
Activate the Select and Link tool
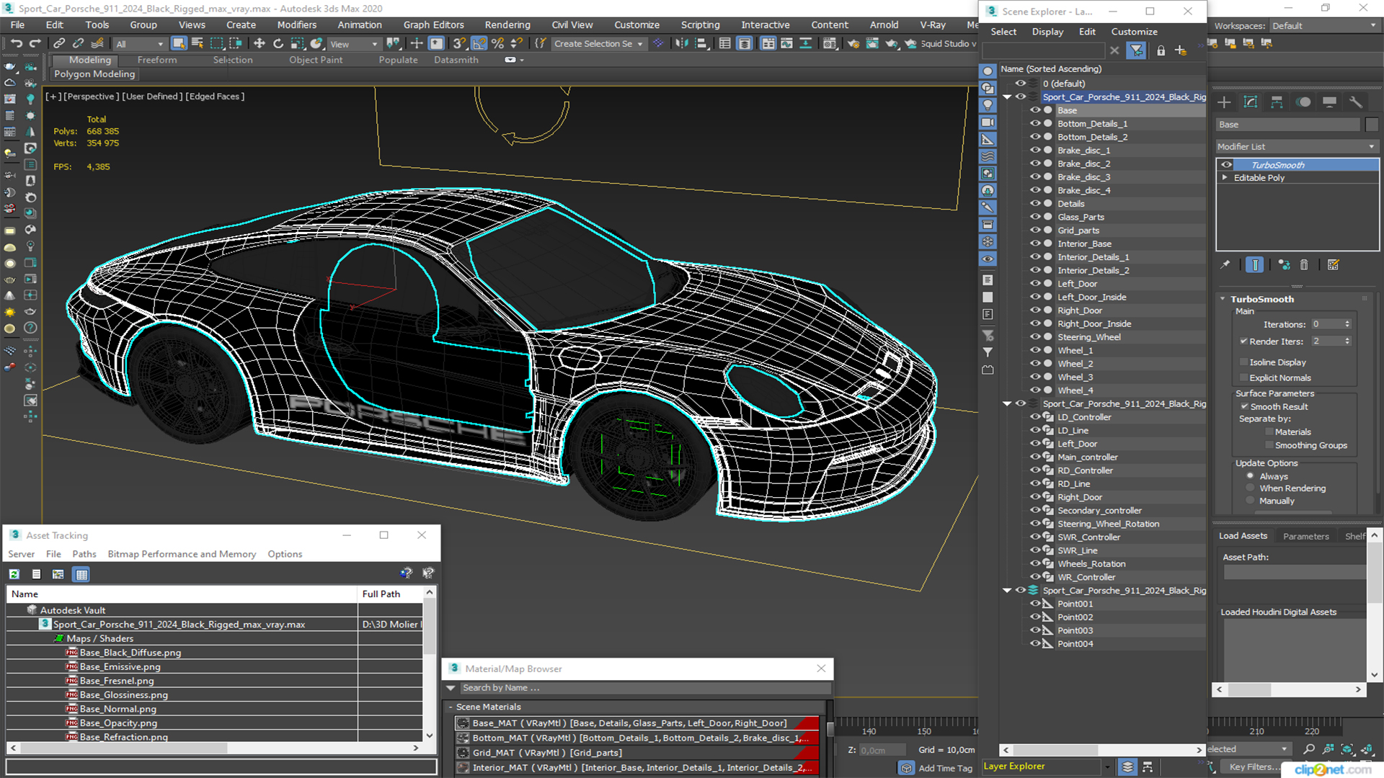coord(59,44)
